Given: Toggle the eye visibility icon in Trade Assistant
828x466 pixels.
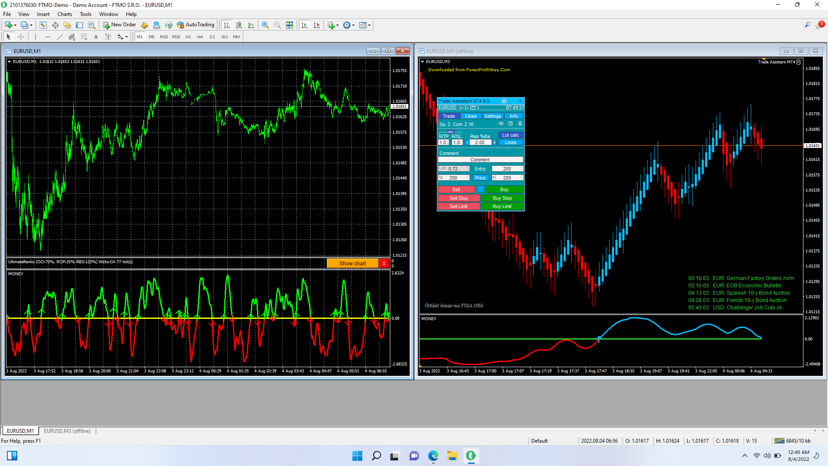Looking at the screenshot, I should [501, 124].
